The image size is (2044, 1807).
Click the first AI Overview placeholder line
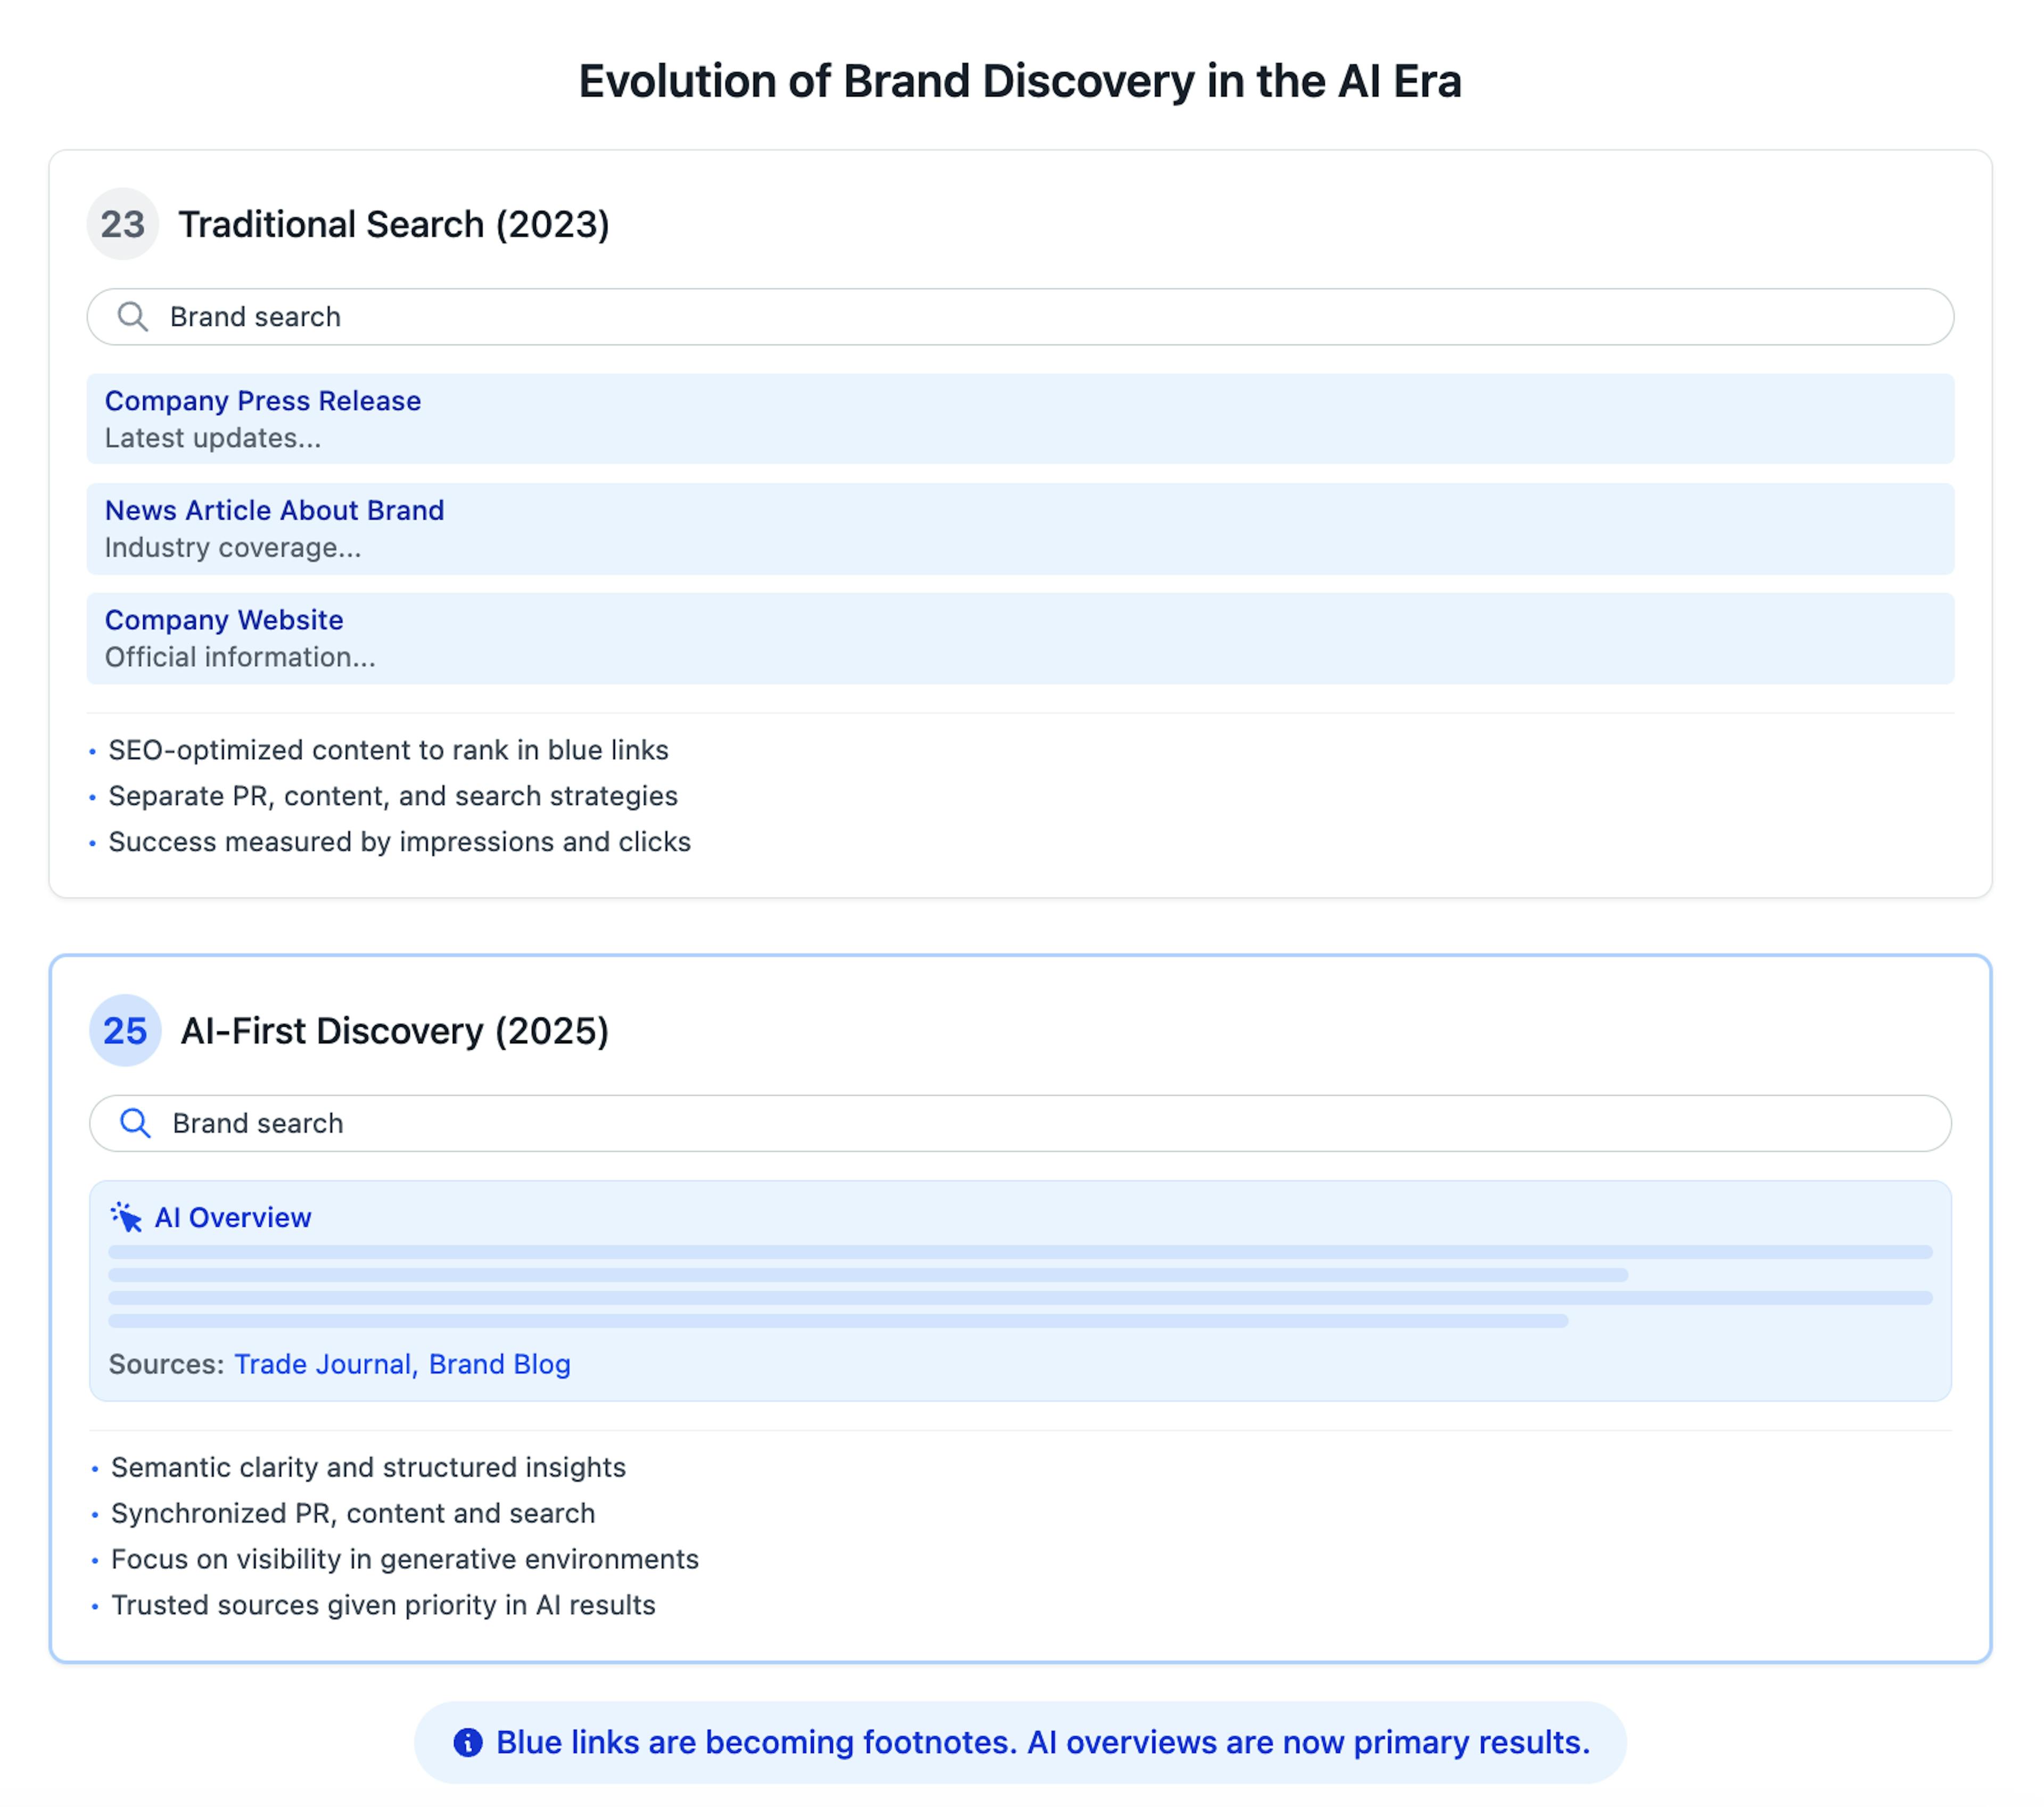[x=1020, y=1252]
